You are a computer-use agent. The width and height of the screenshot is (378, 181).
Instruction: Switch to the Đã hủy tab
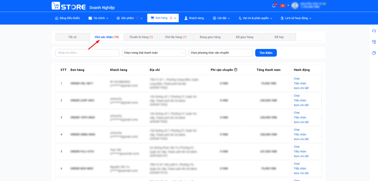pyautogui.click(x=279, y=37)
